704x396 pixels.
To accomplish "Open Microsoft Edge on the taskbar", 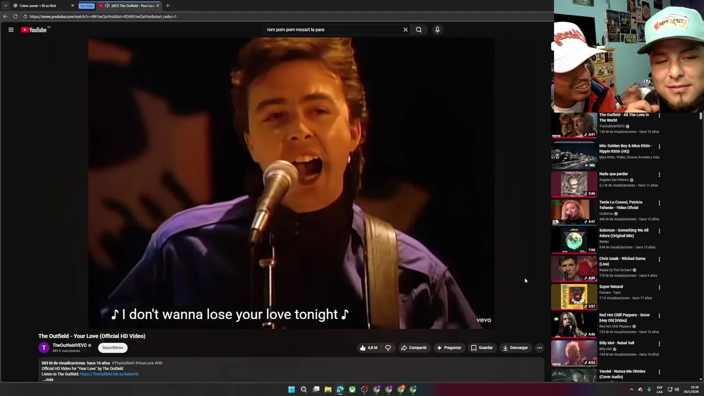I will (x=340, y=389).
